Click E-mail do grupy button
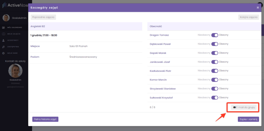Image resolution: width=264 pixels, height=131 pixels. [244, 107]
